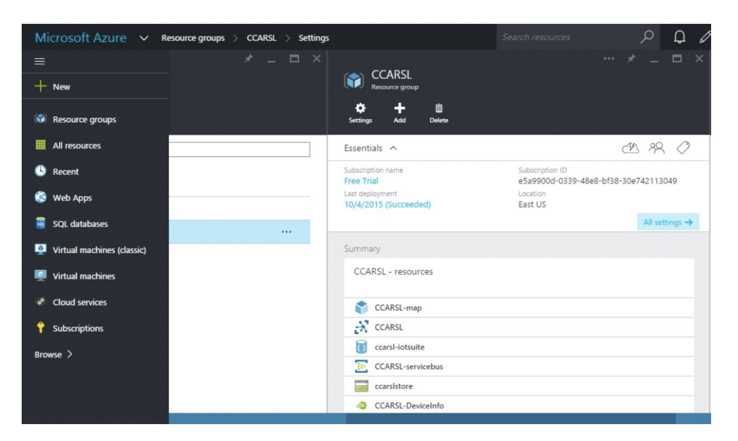Click the tag icon in Essentials

[x=683, y=149]
